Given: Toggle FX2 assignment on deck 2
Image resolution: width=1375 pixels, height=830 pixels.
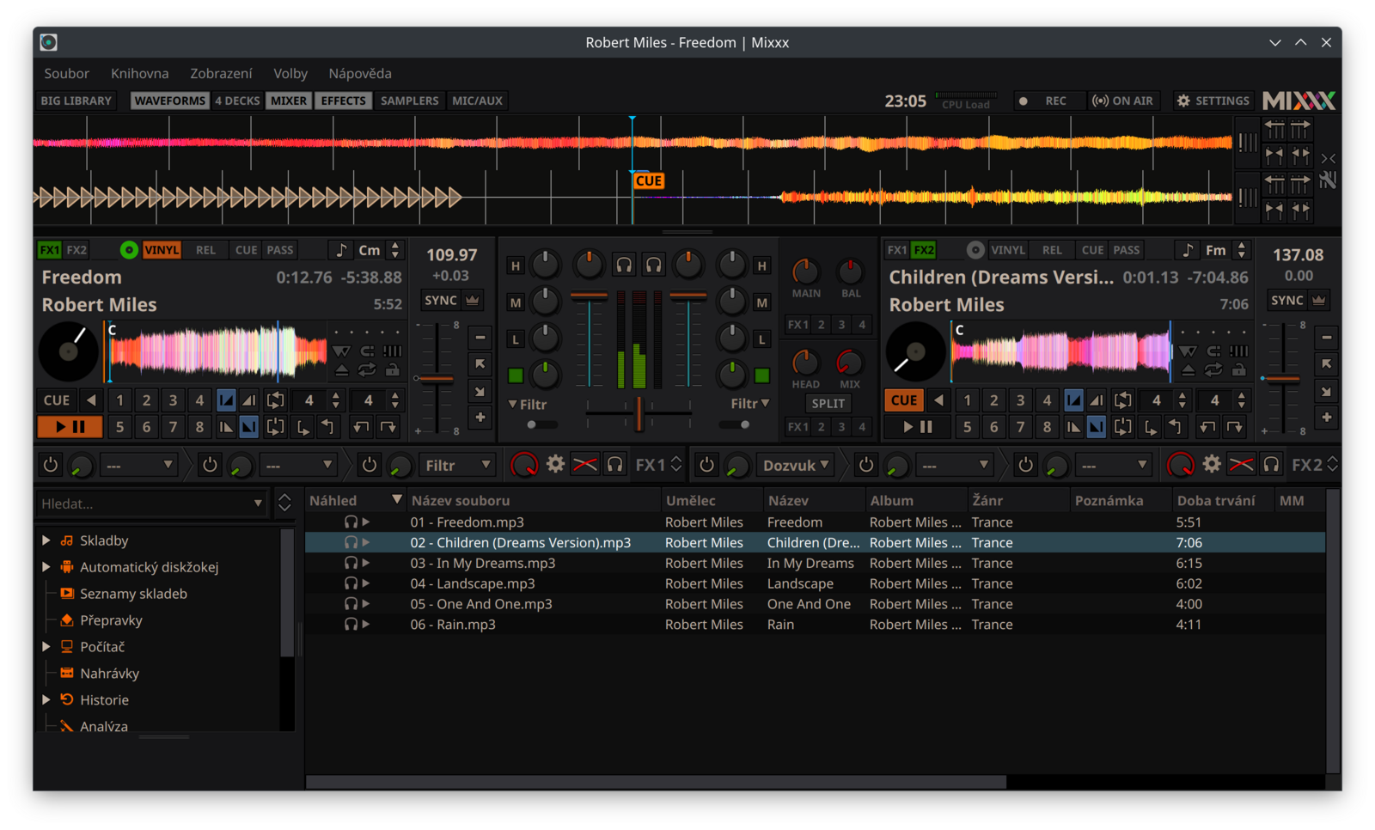Looking at the screenshot, I should tap(924, 250).
